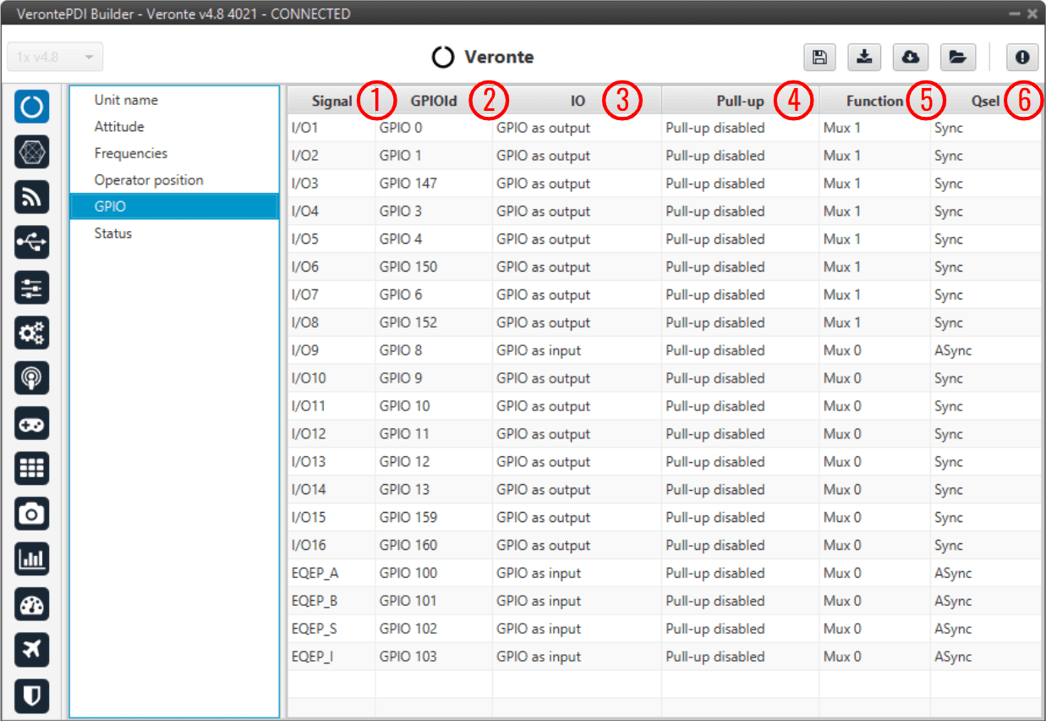Select the Pull-up value in the I/O5 row
This screenshot has height=721, width=1046.
(740, 239)
